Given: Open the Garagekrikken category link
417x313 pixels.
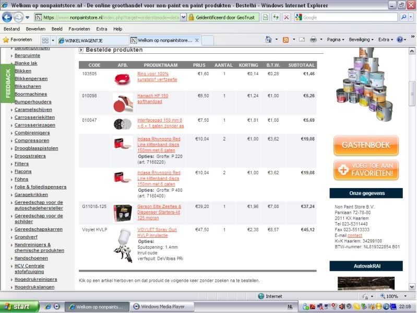Looking at the screenshot, I should click(x=31, y=195).
